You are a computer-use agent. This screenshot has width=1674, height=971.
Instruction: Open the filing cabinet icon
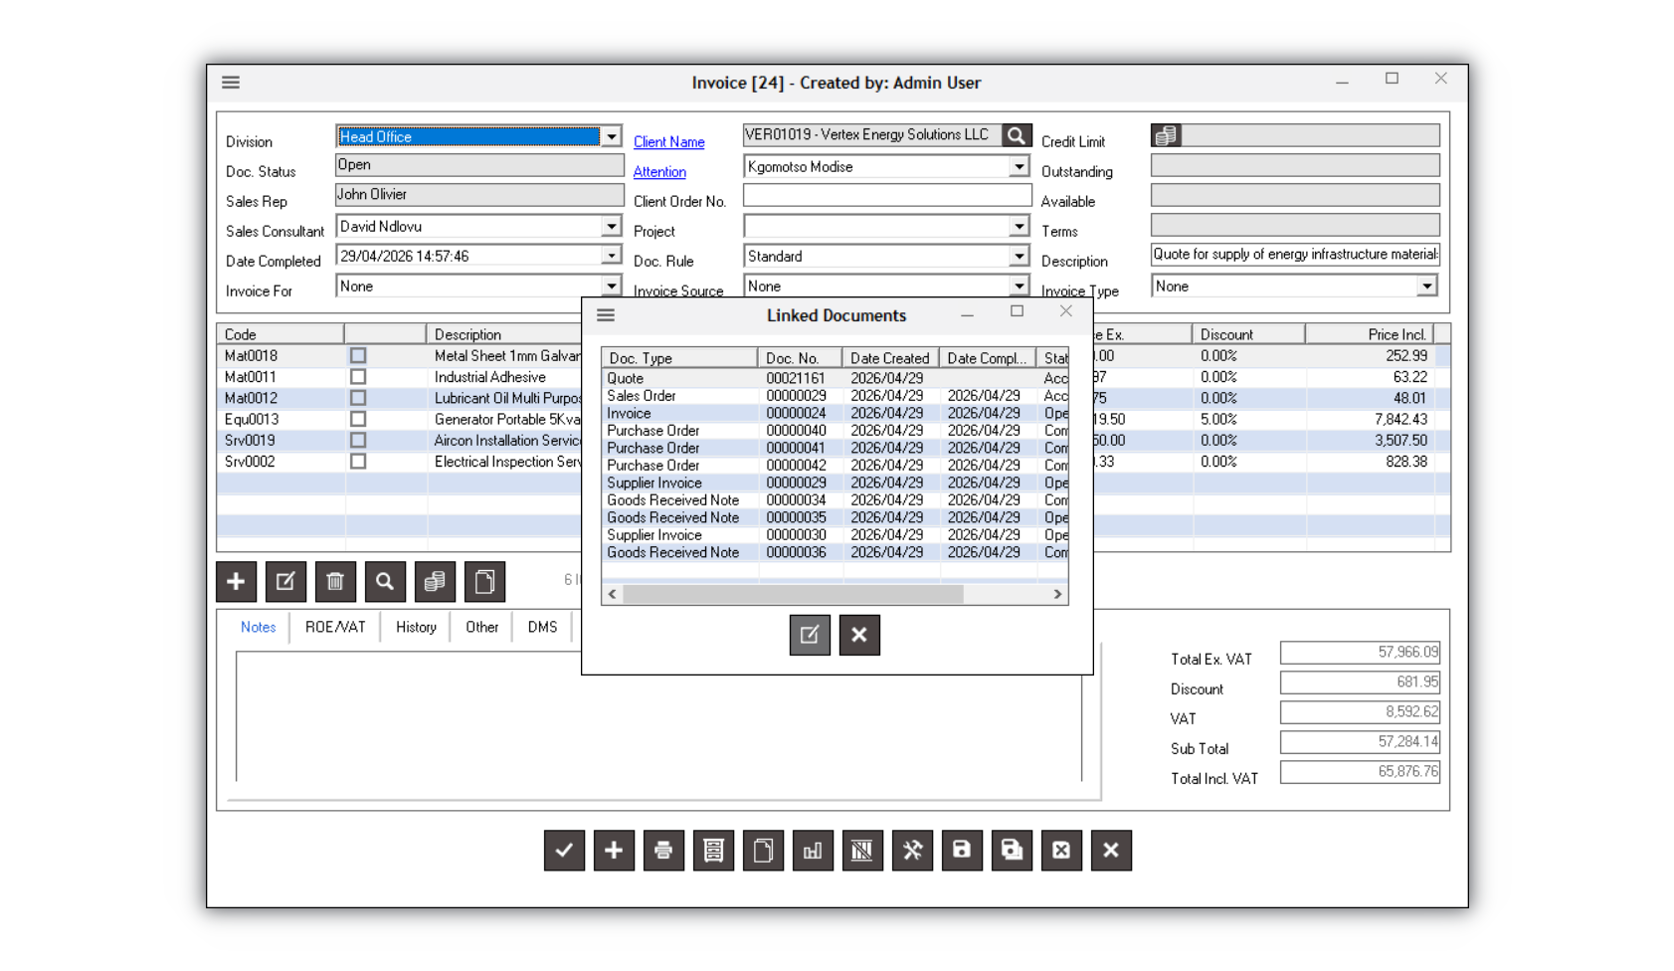coord(713,851)
